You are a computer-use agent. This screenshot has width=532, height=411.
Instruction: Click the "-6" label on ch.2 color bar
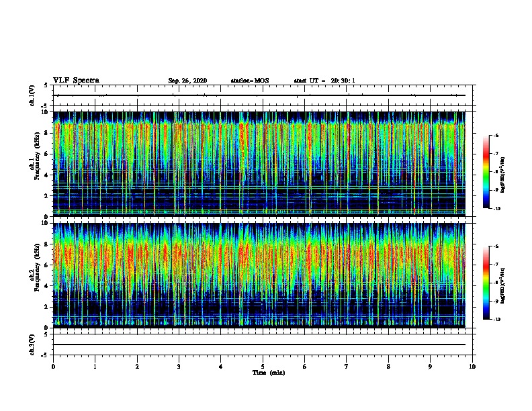(496, 246)
